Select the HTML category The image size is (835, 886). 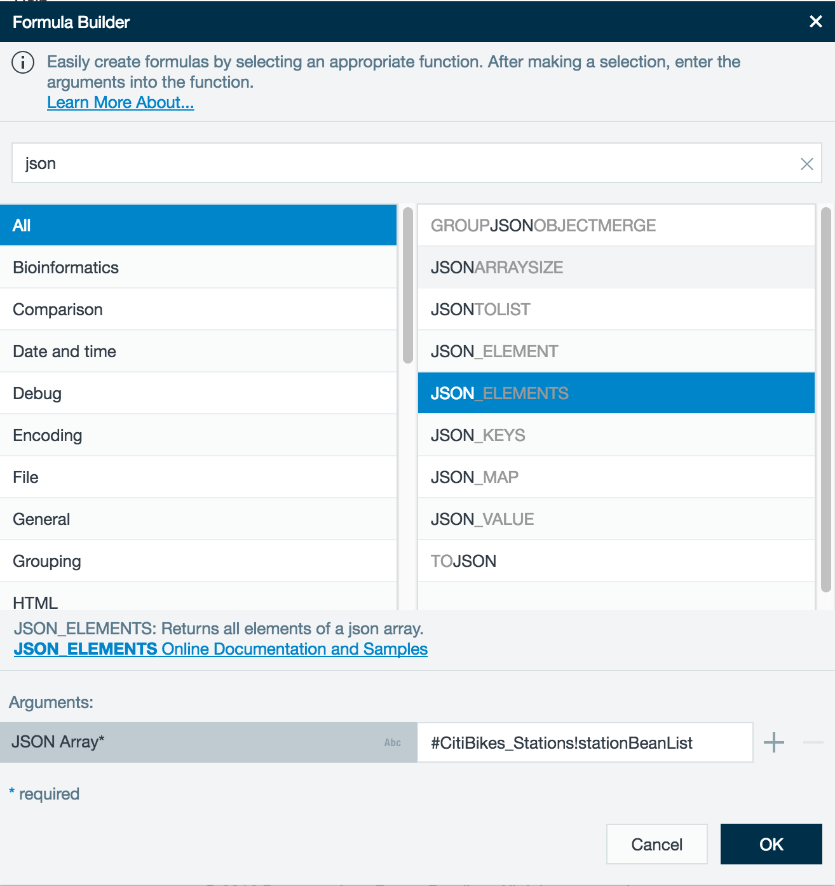point(198,597)
